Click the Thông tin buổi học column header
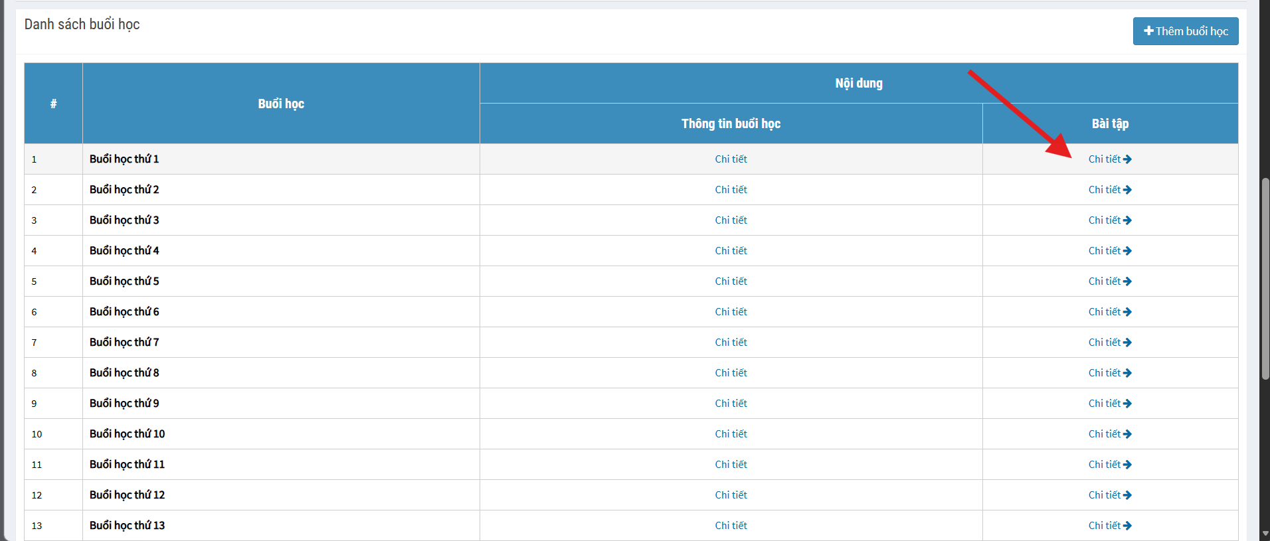Screen dimensions: 1270x541 [x=731, y=123]
